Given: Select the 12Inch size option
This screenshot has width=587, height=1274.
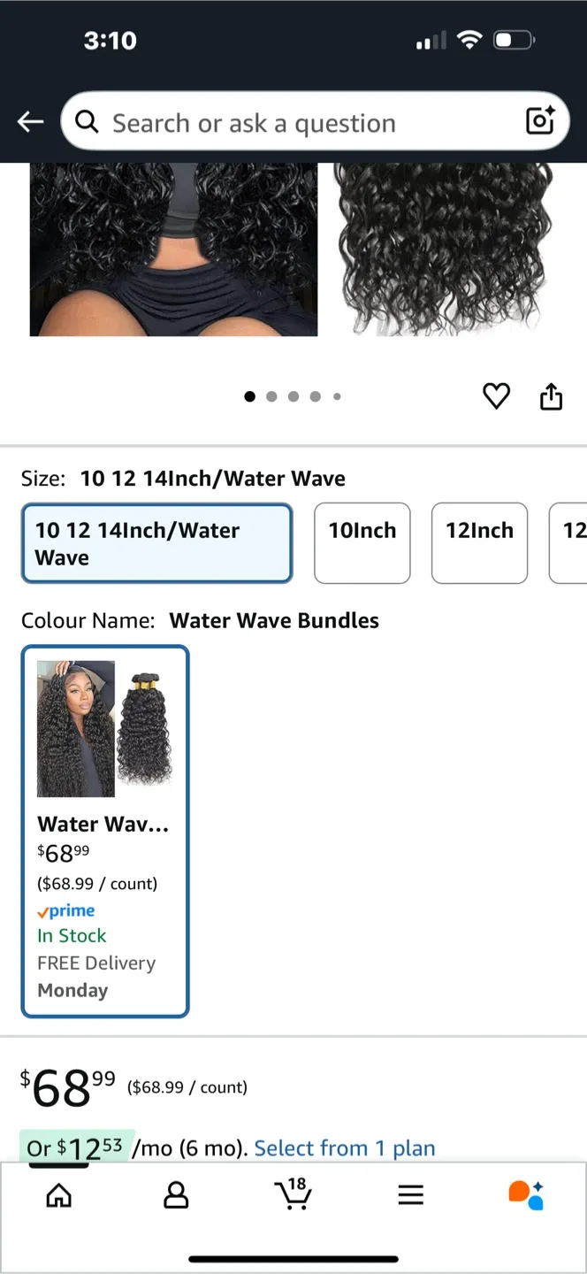Looking at the screenshot, I should 479,543.
